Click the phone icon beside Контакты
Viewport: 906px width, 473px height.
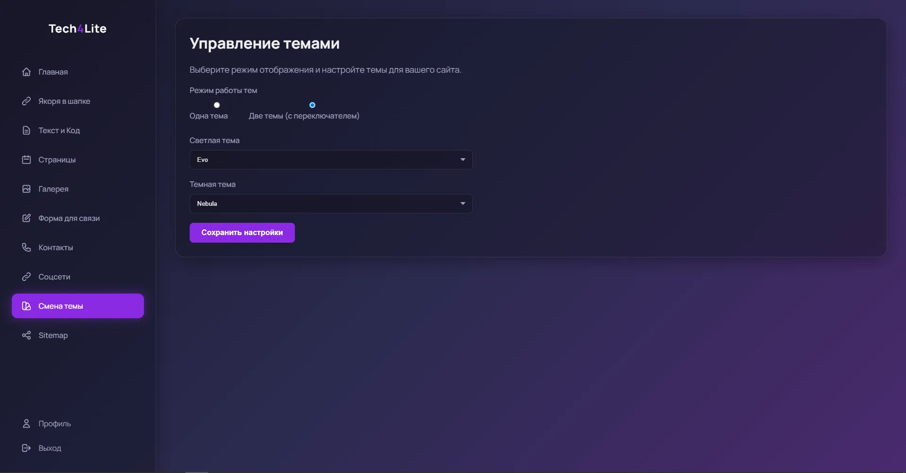tap(26, 247)
